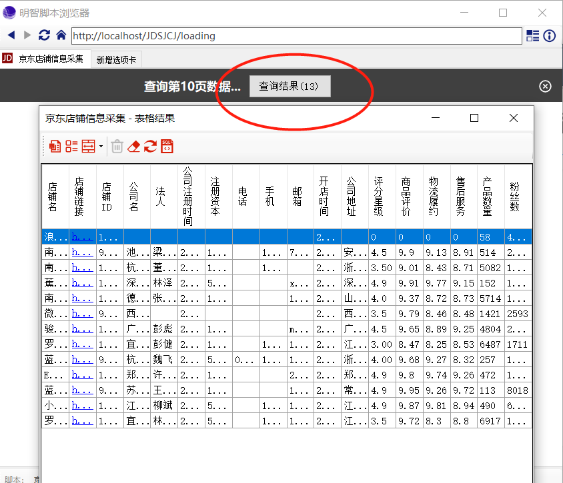Open 新增选项卡 tab
Image resolution: width=563 pixels, height=483 pixels.
pyautogui.click(x=116, y=59)
